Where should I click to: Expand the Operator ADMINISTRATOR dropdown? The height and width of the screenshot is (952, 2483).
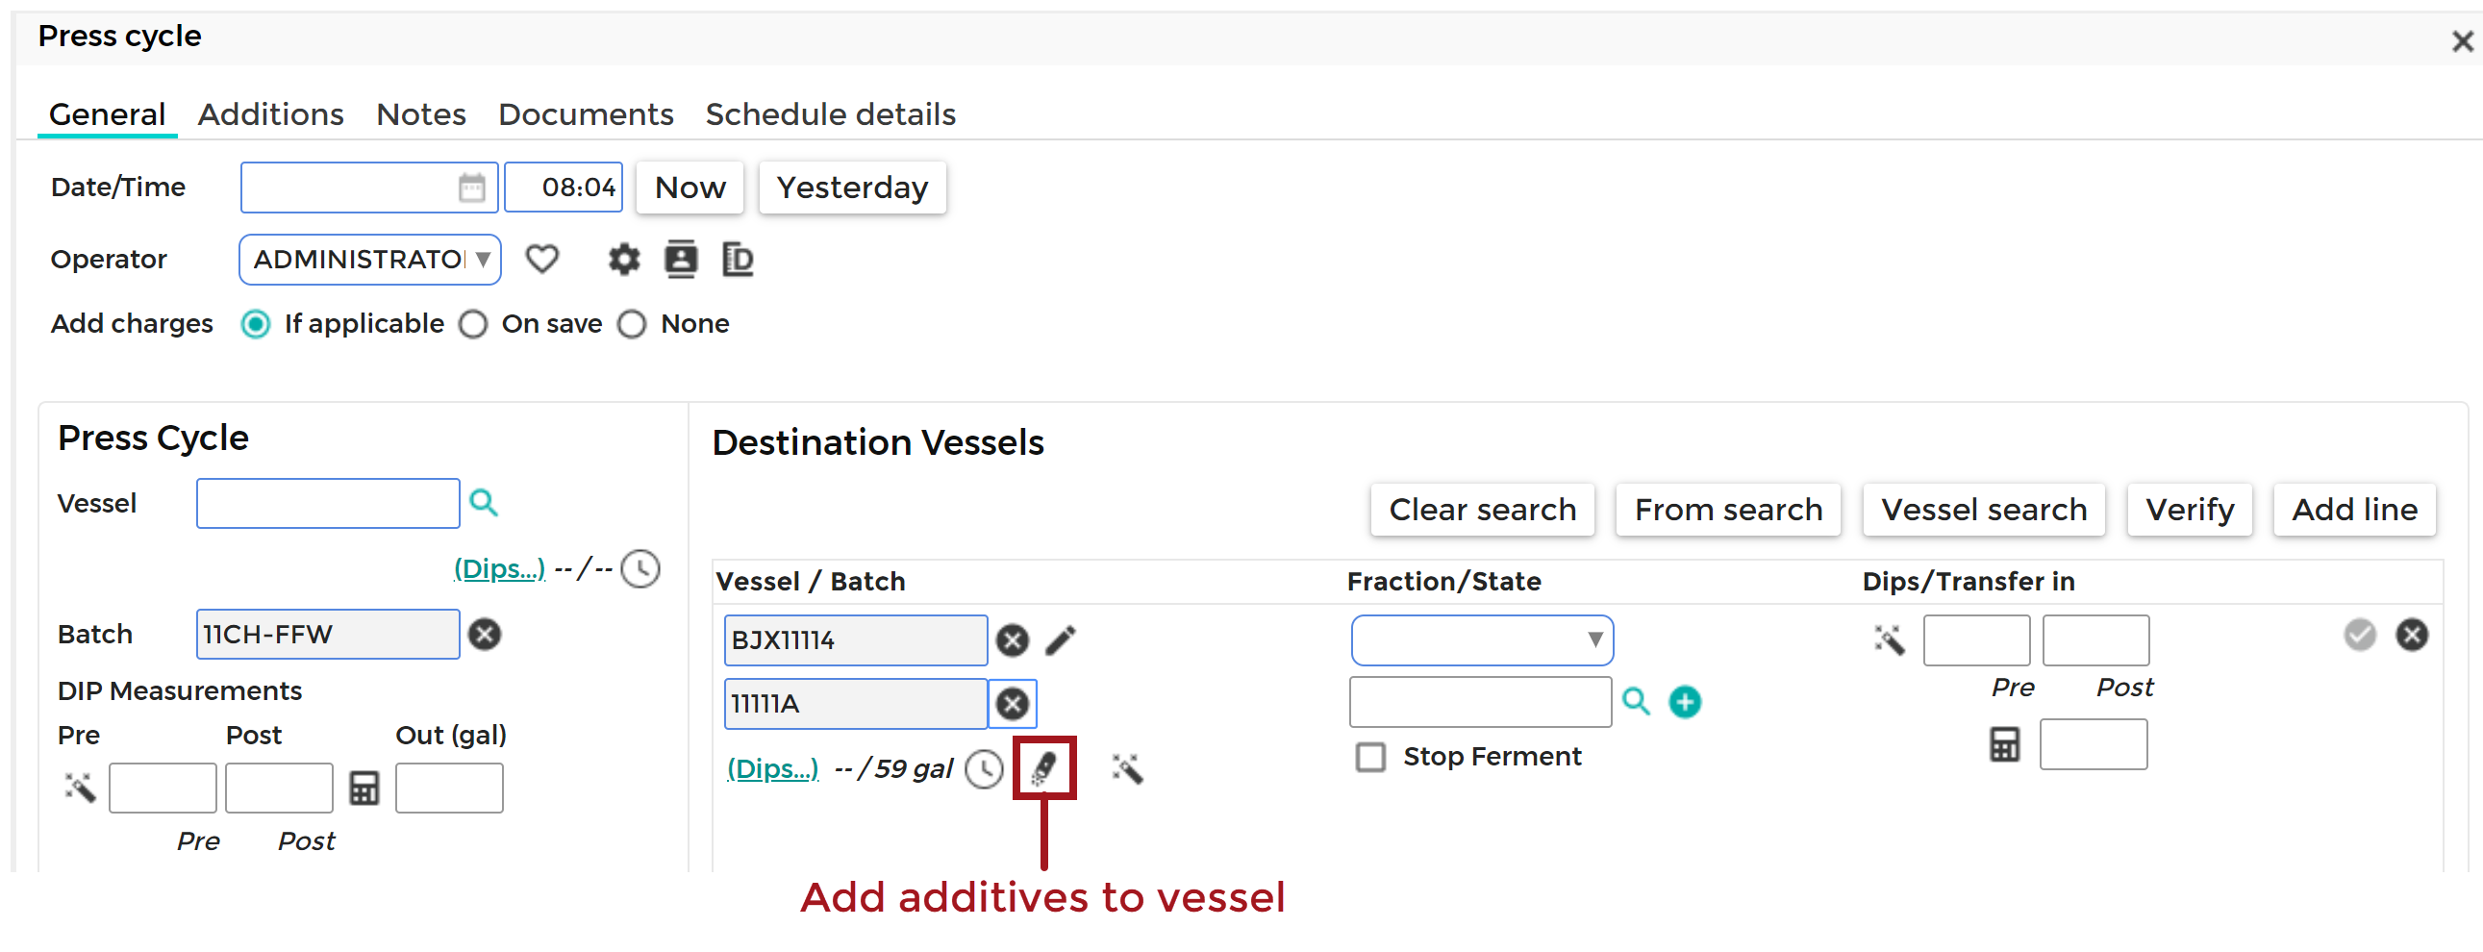pos(370,260)
